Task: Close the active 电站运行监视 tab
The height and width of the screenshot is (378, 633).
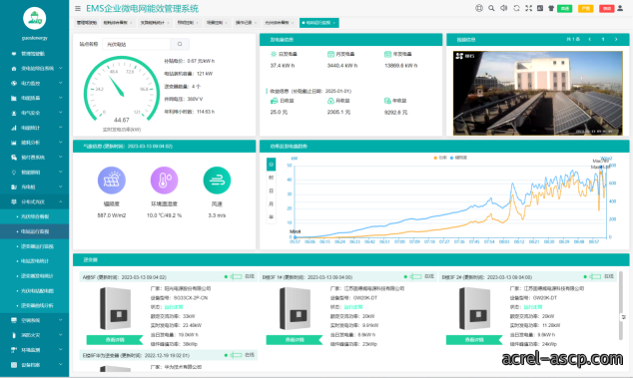Action: tap(334, 23)
